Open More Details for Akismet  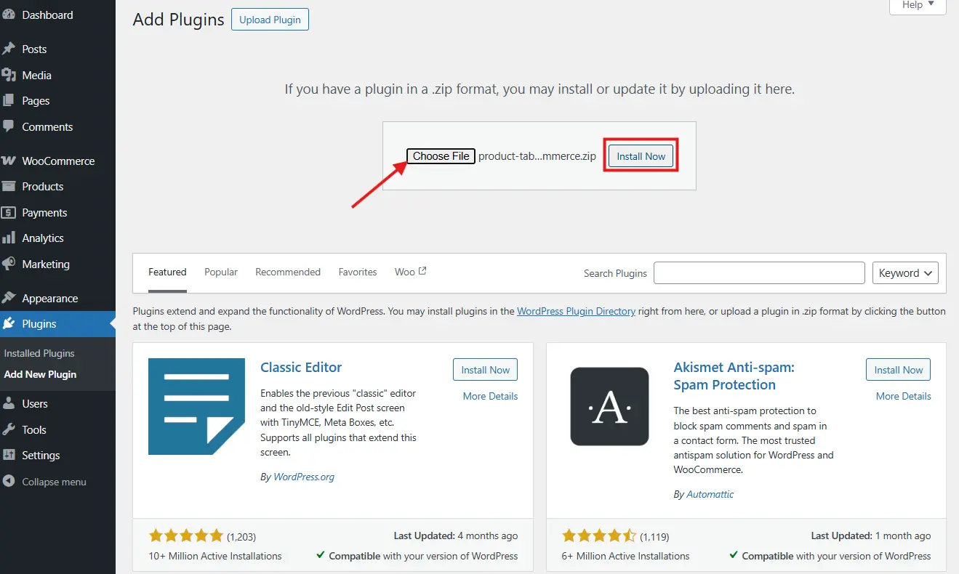point(903,396)
